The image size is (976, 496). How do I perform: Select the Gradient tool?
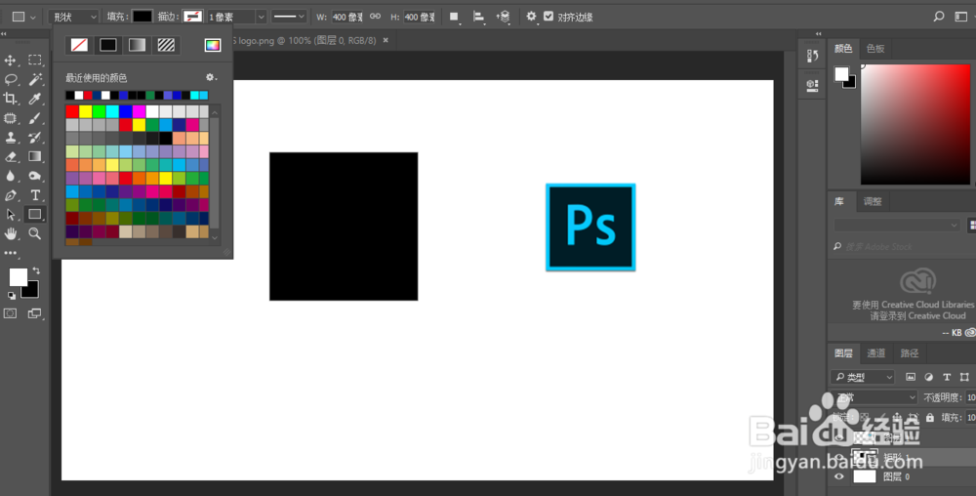pos(35,157)
